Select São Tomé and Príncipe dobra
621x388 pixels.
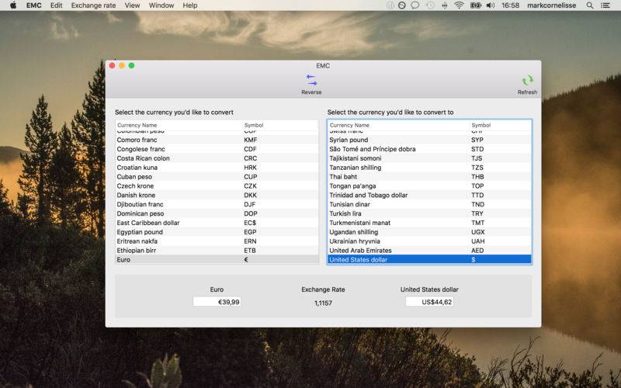click(429, 149)
